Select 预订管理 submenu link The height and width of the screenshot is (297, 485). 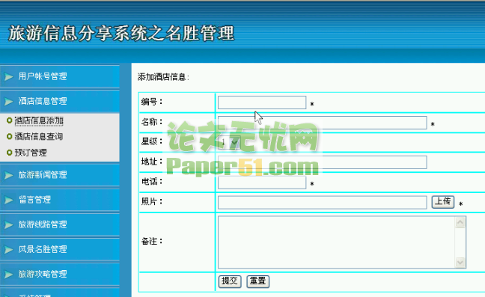(x=31, y=153)
